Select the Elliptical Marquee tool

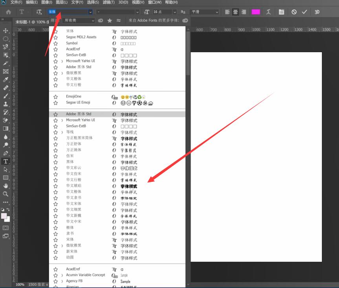(x=5, y=39)
